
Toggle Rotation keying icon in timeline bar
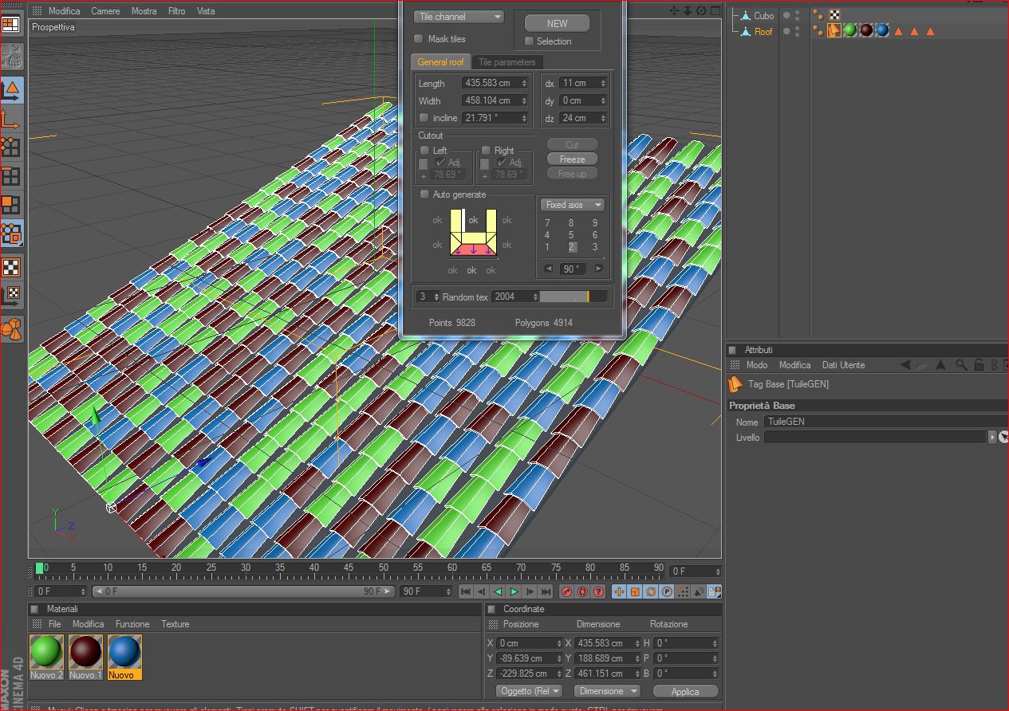point(651,591)
